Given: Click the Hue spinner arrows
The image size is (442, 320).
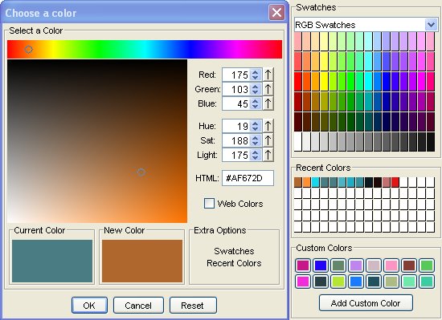Looking at the screenshot, I should (x=256, y=126).
